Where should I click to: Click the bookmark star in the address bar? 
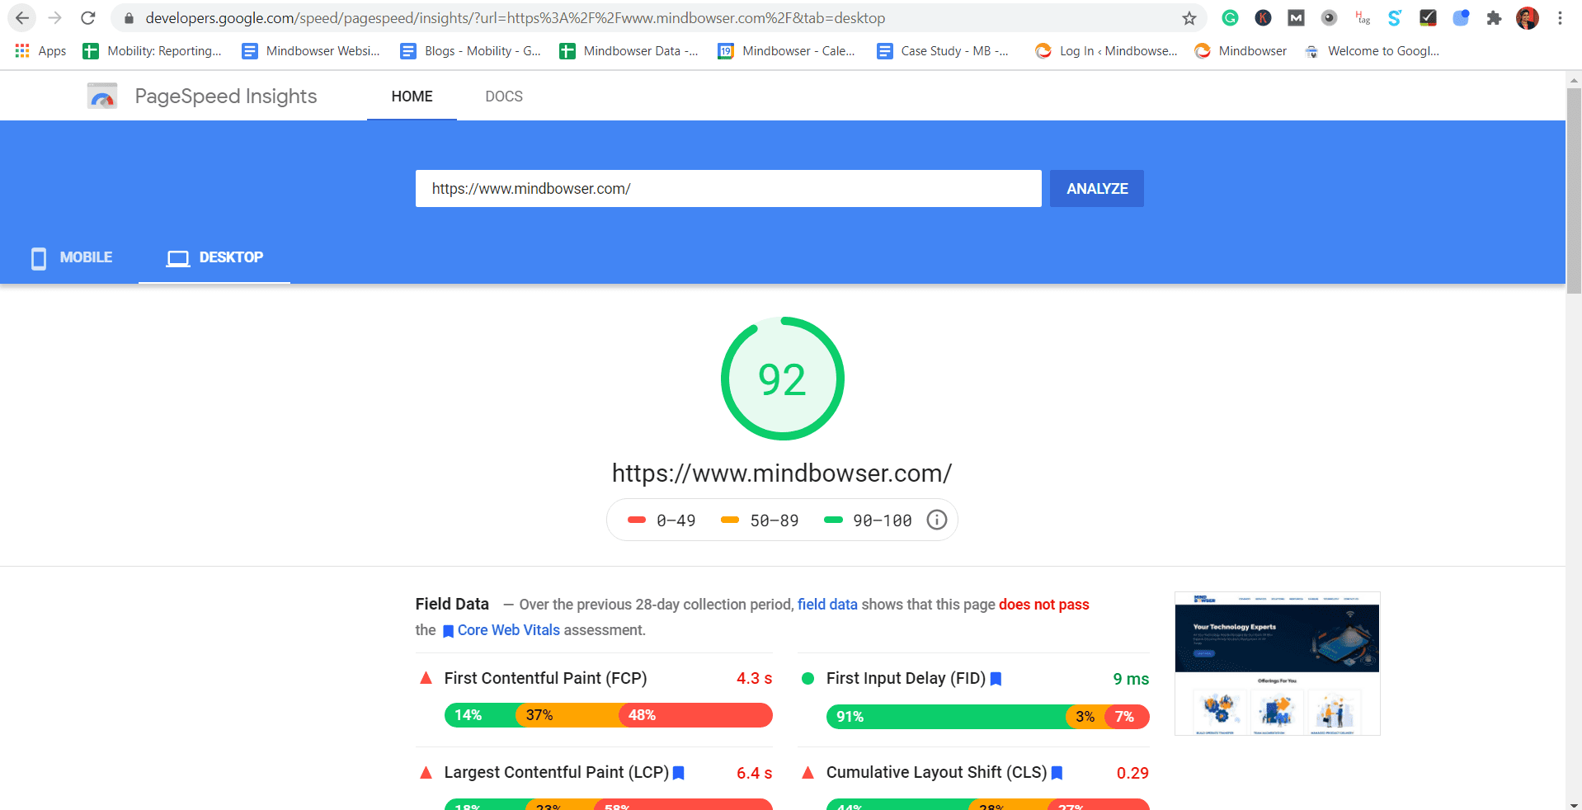pos(1188,17)
